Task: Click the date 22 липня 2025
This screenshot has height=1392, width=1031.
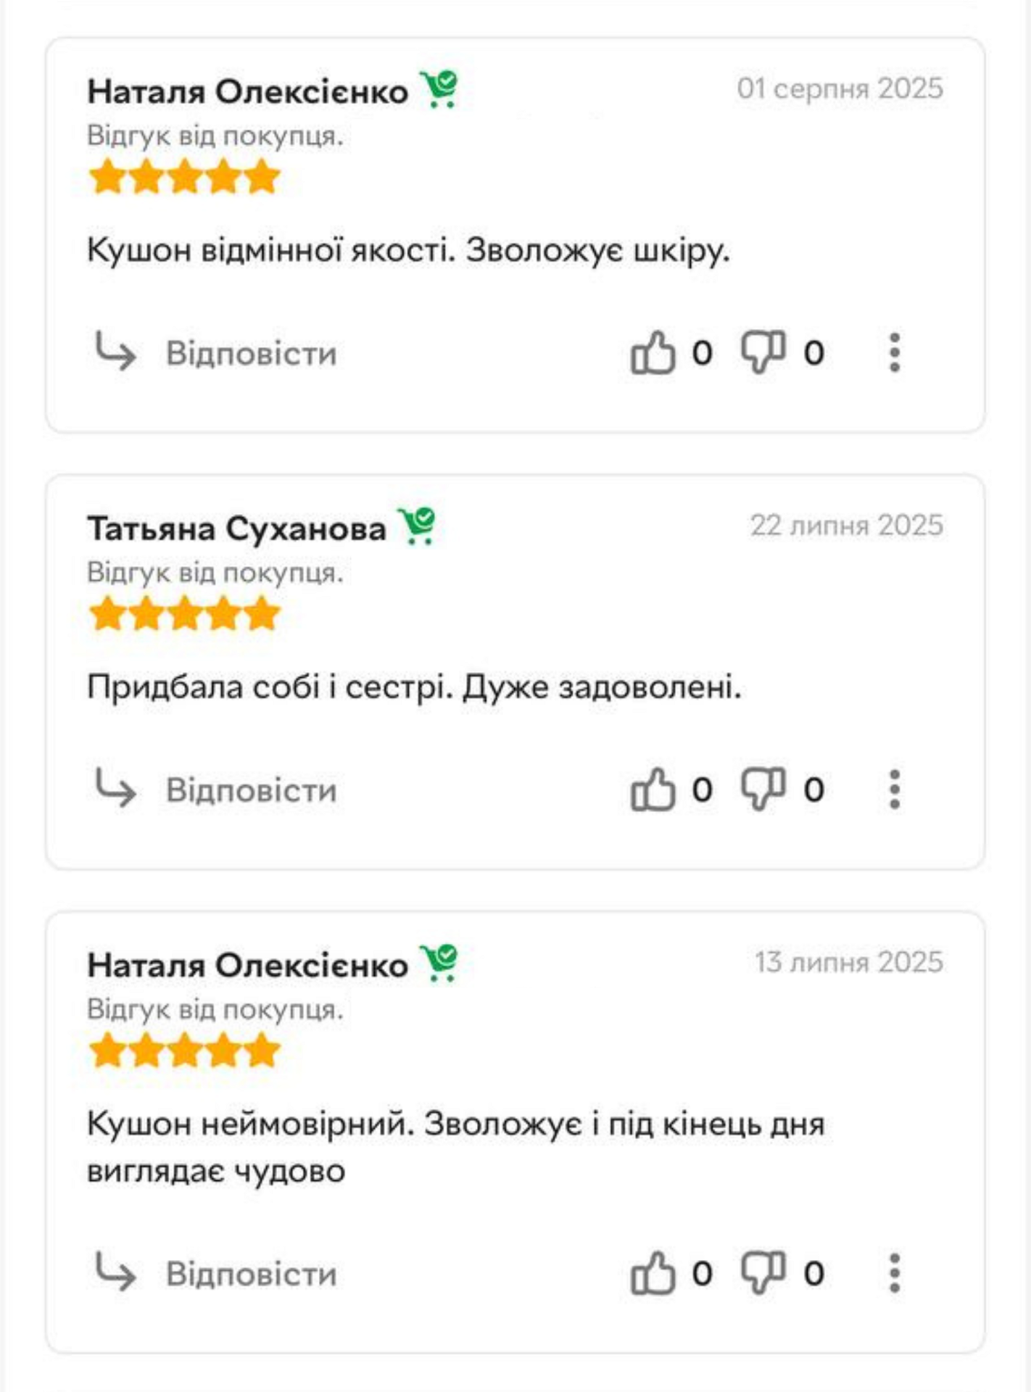Action: (x=846, y=526)
